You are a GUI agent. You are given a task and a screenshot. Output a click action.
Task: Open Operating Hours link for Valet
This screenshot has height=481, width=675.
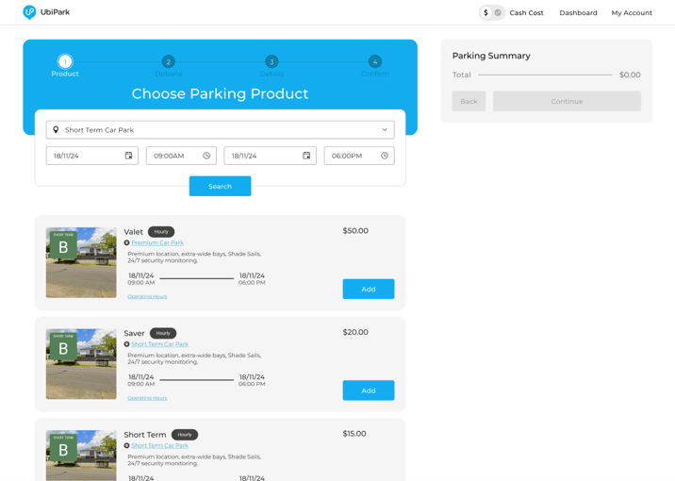tap(147, 296)
